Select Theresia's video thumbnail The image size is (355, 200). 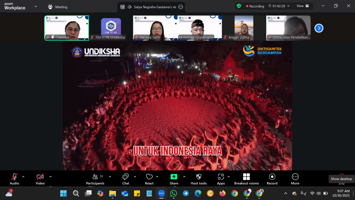[x=67, y=28]
